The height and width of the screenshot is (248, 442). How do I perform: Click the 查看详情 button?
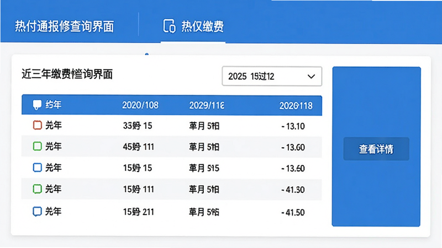[376, 149]
